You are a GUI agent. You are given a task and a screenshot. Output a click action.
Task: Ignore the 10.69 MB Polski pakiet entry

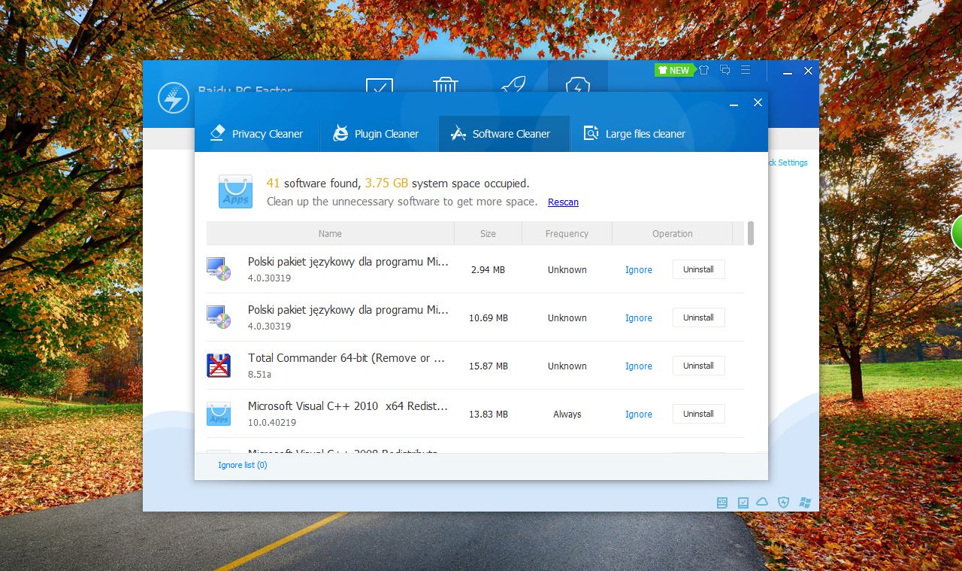639,317
